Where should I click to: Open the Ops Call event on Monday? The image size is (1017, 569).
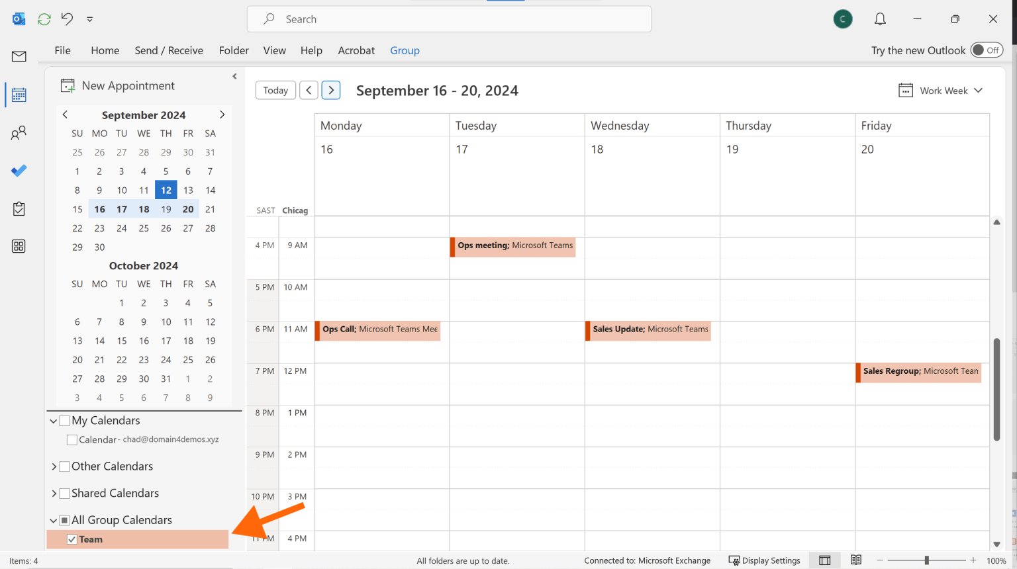378,331
